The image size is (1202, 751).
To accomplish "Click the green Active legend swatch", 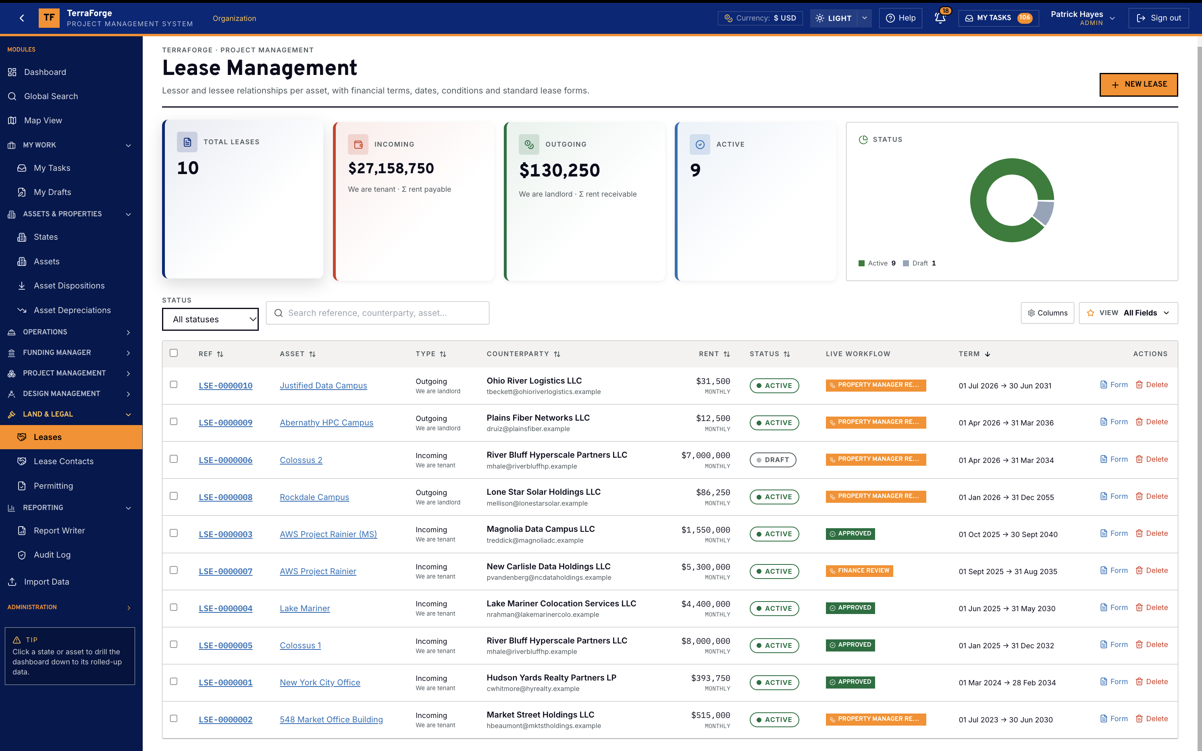I will click(862, 263).
